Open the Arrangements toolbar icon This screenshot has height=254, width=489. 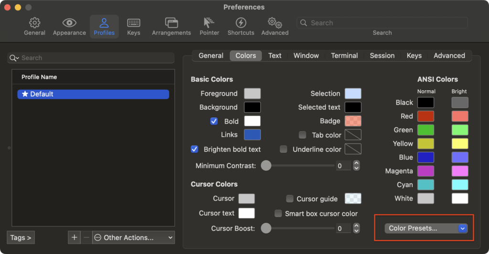pos(171,23)
